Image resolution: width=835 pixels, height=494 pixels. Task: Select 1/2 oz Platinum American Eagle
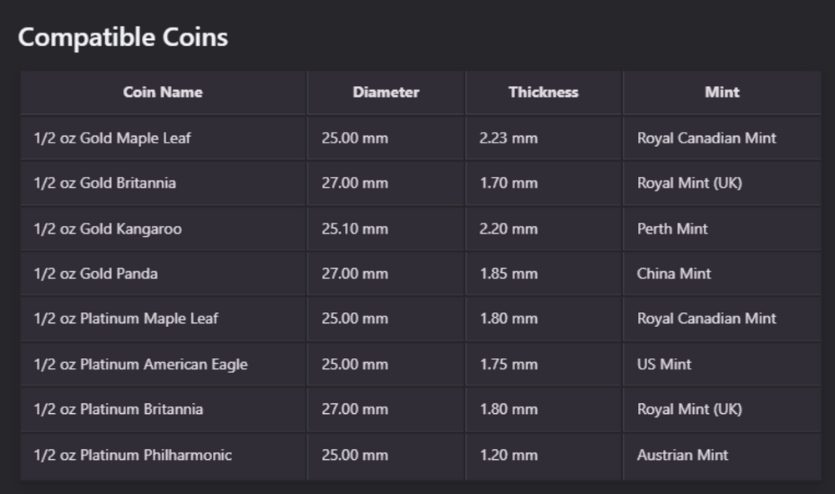click(140, 365)
